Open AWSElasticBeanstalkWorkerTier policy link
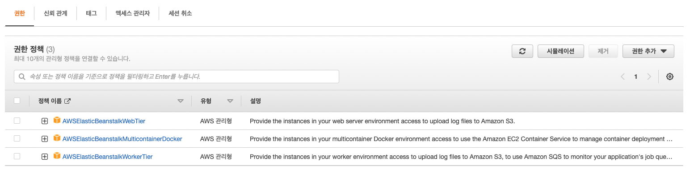Screen dimensions: 690x170 tap(108, 157)
